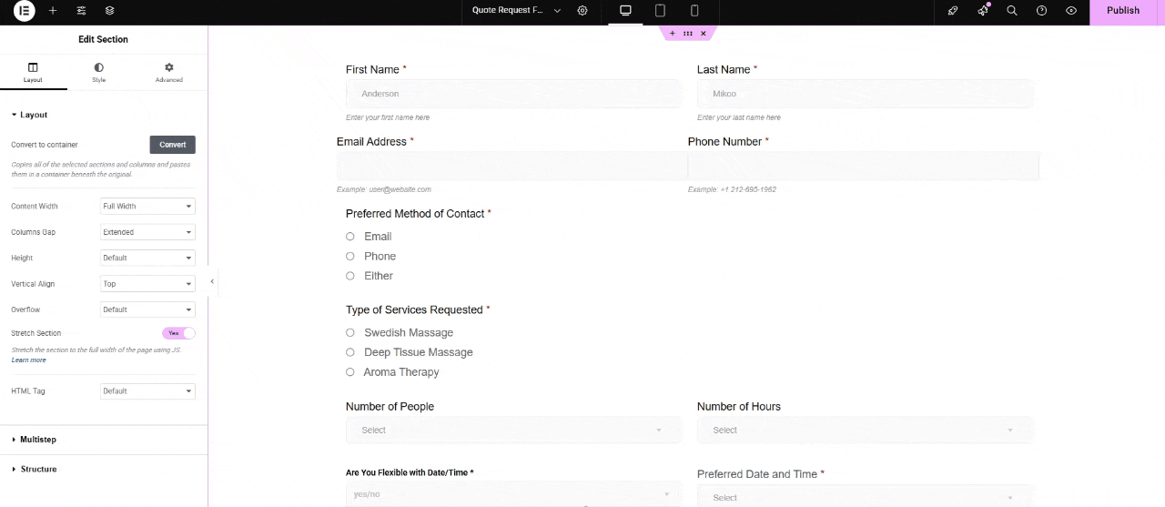Switch to the Layout tab

(33, 73)
